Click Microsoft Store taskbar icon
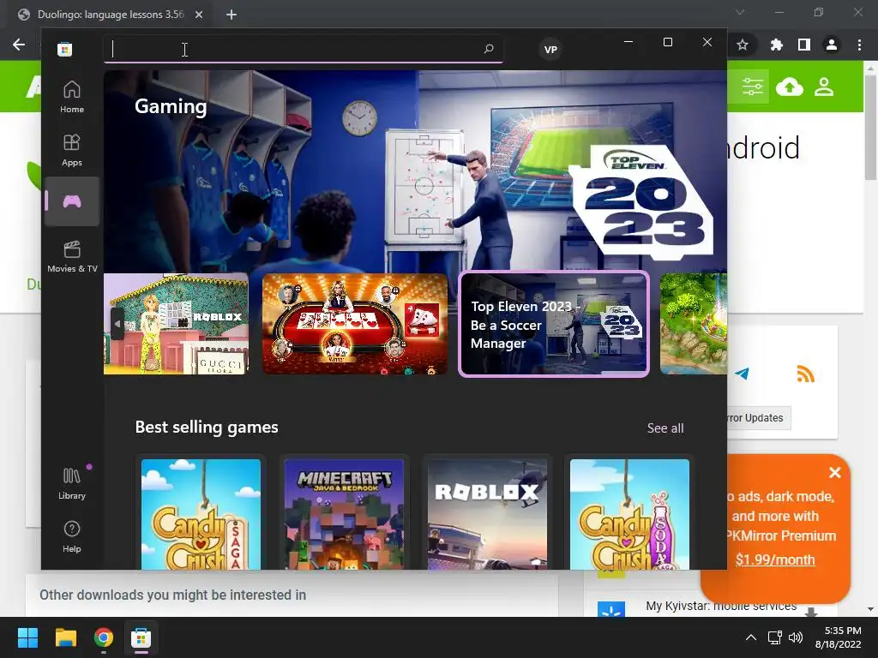878x658 pixels. pos(141,637)
